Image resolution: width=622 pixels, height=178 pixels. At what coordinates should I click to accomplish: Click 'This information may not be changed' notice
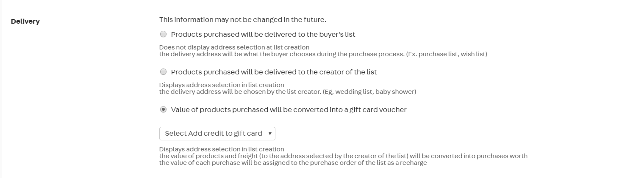point(242,19)
